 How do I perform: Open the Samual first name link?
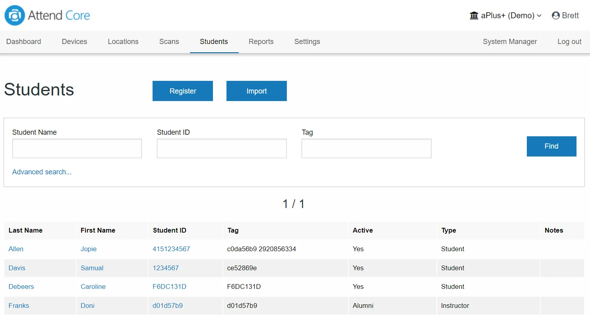click(x=92, y=268)
